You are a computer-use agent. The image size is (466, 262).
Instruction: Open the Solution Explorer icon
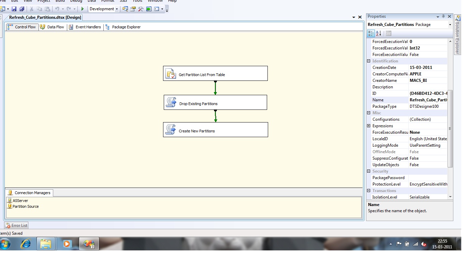coord(125,9)
